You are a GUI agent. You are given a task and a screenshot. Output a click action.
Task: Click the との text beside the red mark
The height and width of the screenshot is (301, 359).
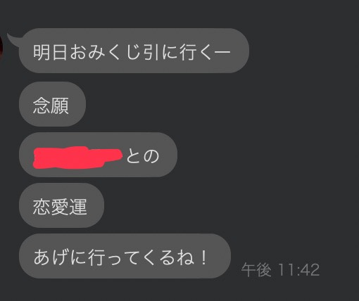pos(143,156)
